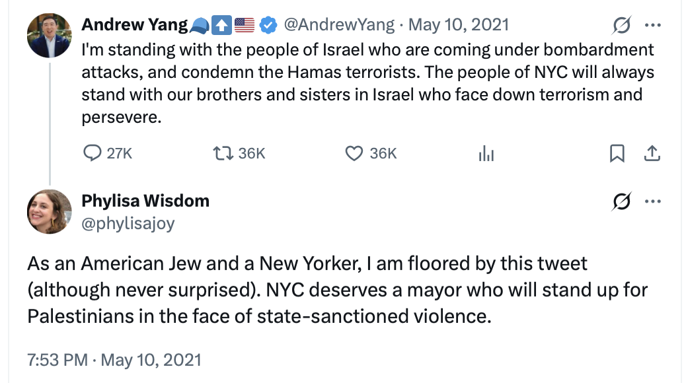Image resolution: width=686 pixels, height=383 pixels.
Task: Click the reply icon on Andrew Yang's tweet
Action: pos(91,153)
